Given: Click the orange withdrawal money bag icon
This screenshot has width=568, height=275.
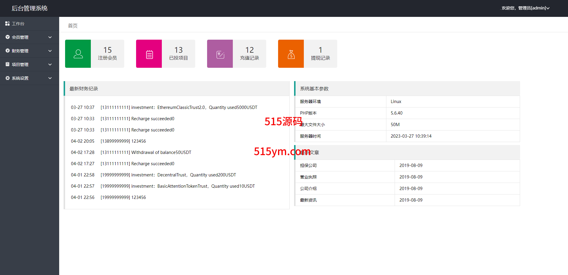Looking at the screenshot, I should click(x=291, y=54).
